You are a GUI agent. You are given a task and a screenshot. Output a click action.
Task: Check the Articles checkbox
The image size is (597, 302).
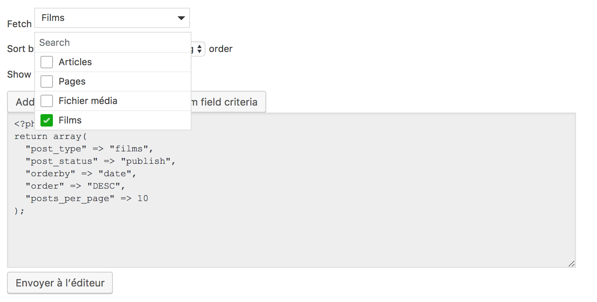(47, 62)
